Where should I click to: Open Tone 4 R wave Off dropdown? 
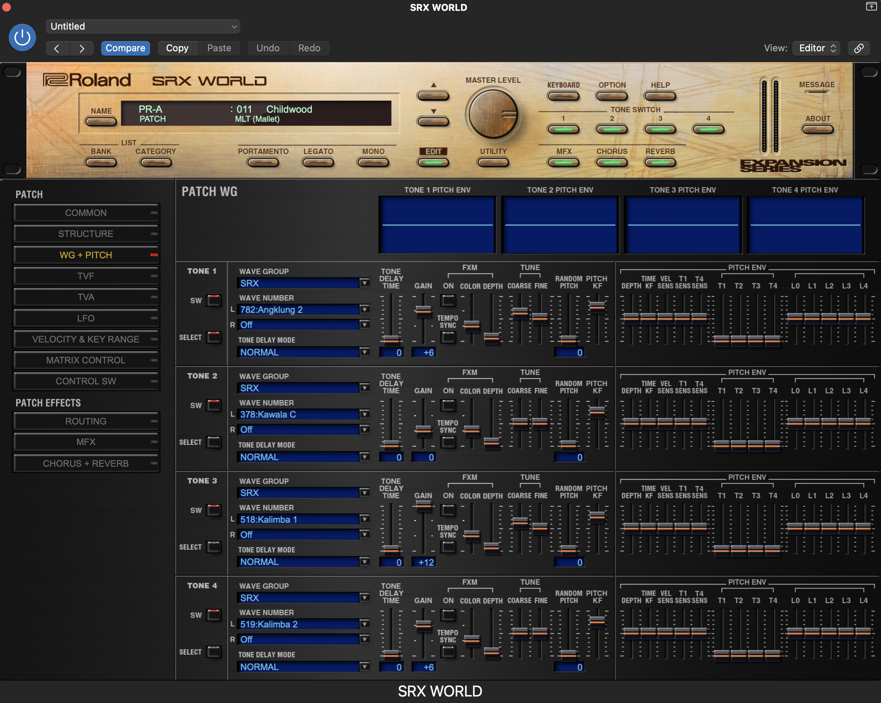(x=303, y=639)
